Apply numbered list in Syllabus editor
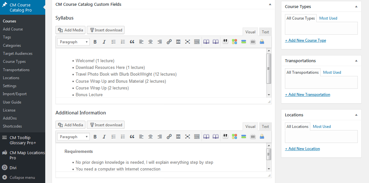 click(x=123, y=42)
